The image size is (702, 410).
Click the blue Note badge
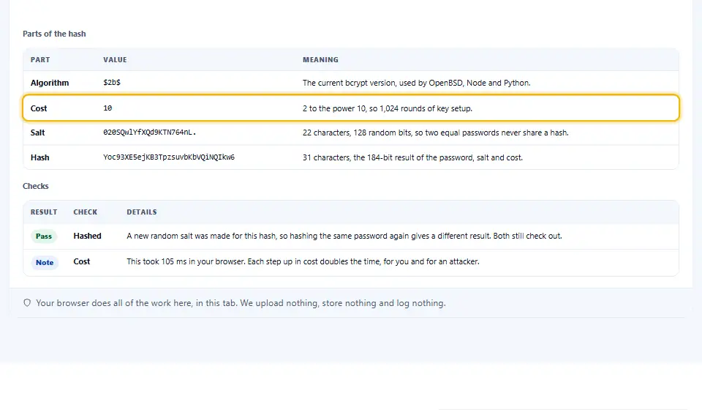[45, 263]
